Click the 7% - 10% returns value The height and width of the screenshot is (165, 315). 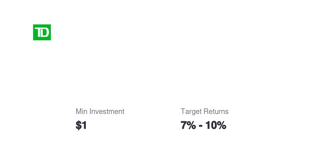(x=203, y=125)
